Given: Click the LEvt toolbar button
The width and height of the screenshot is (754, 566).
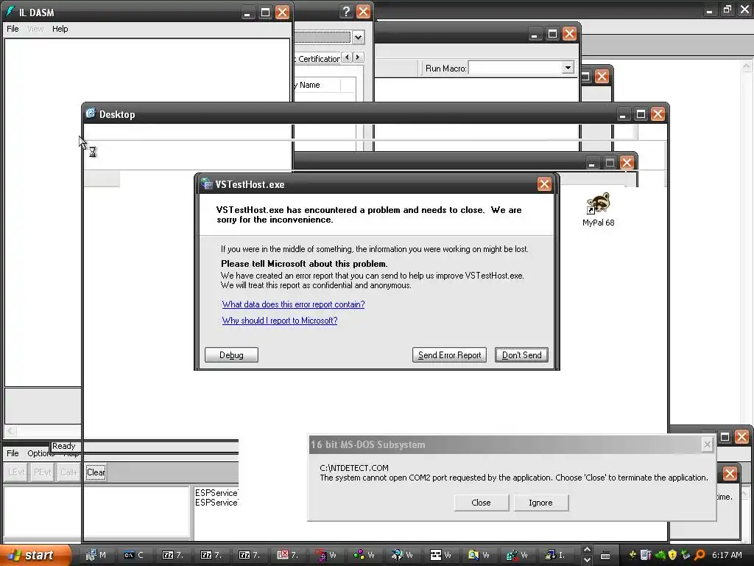Looking at the screenshot, I should click(17, 472).
